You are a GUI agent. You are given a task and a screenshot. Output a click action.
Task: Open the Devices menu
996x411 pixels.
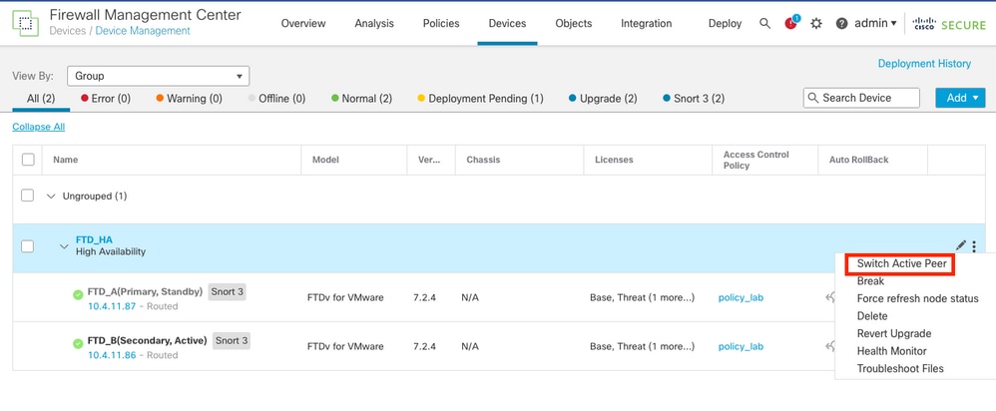coord(507,24)
